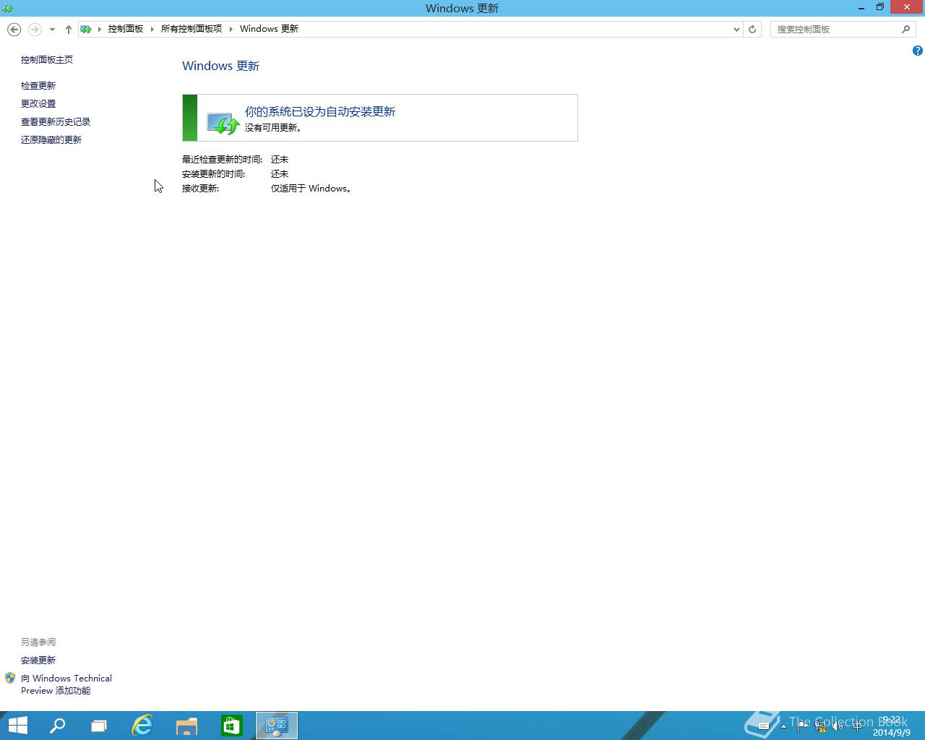The image size is (925, 740).
Task: Open 查看更新历史记录 link
Action: pos(56,122)
